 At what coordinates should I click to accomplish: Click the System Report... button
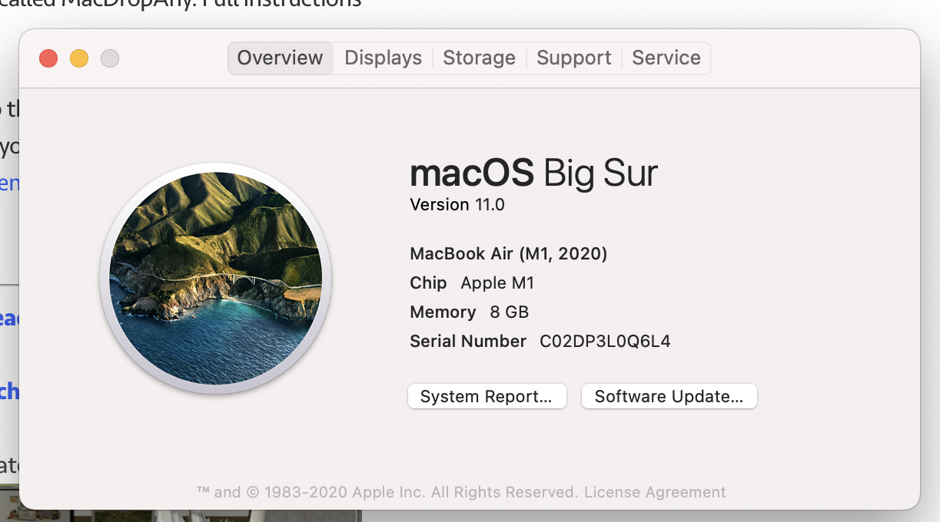pos(487,396)
